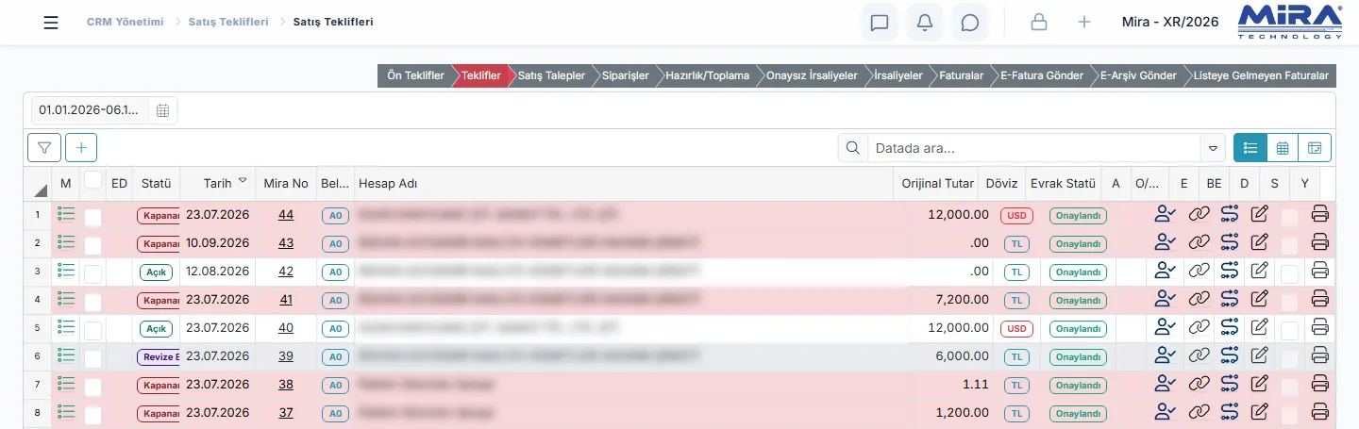
Task: Click the Açık status for offer 42
Action: 157,272
